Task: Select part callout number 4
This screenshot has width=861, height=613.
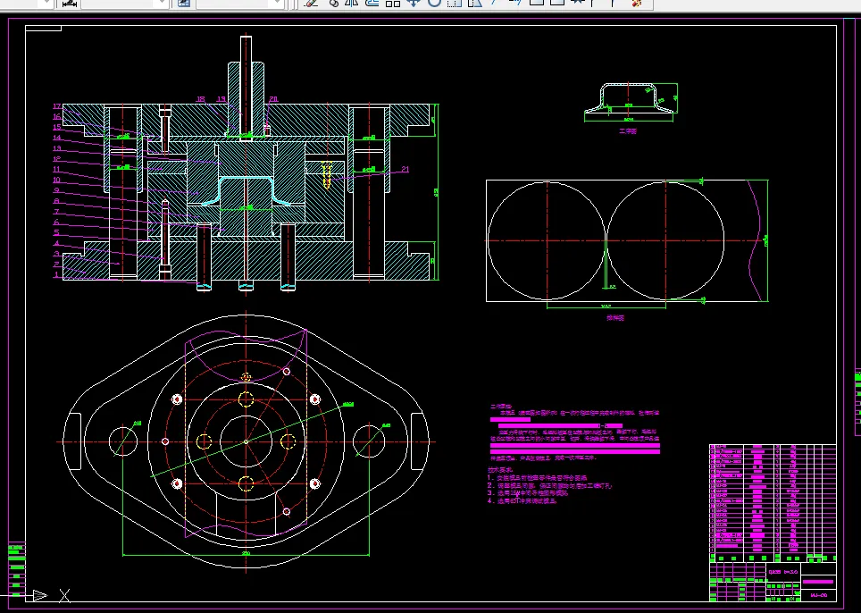Action: (56, 243)
